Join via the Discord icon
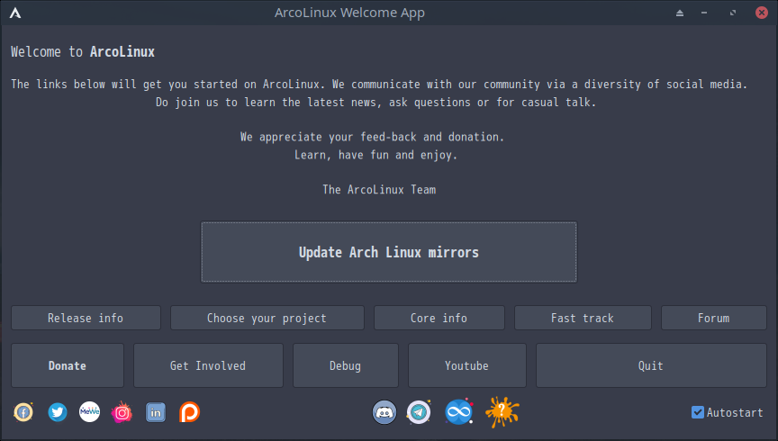 pos(384,412)
